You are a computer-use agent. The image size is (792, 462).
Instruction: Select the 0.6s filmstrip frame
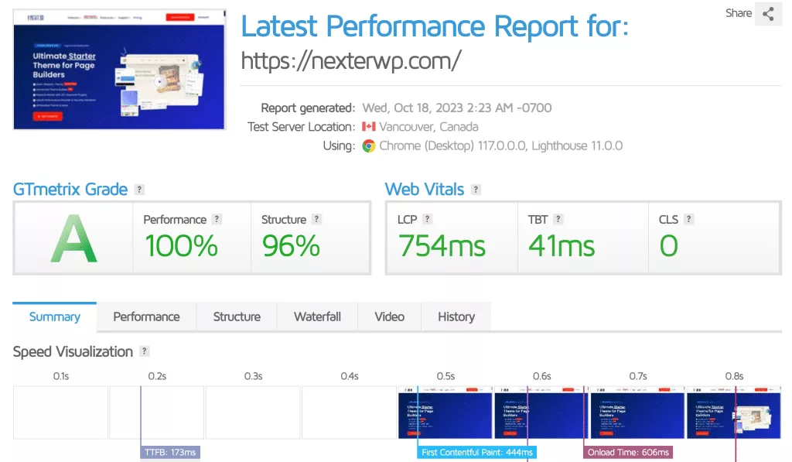coord(541,412)
